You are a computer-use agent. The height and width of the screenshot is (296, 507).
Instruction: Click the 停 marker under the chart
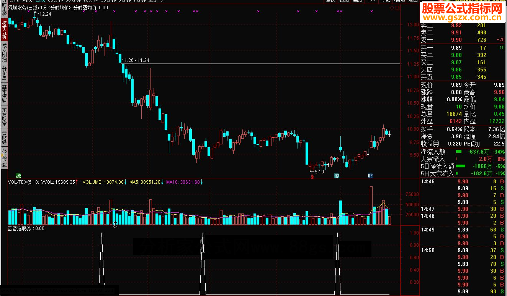[x=337, y=176]
